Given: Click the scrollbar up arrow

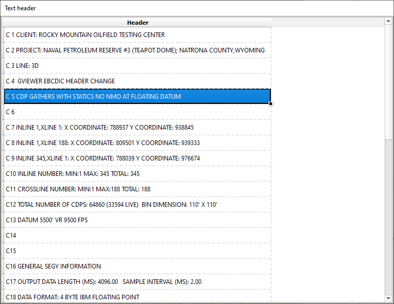Looking at the screenshot, I should coord(388,21).
